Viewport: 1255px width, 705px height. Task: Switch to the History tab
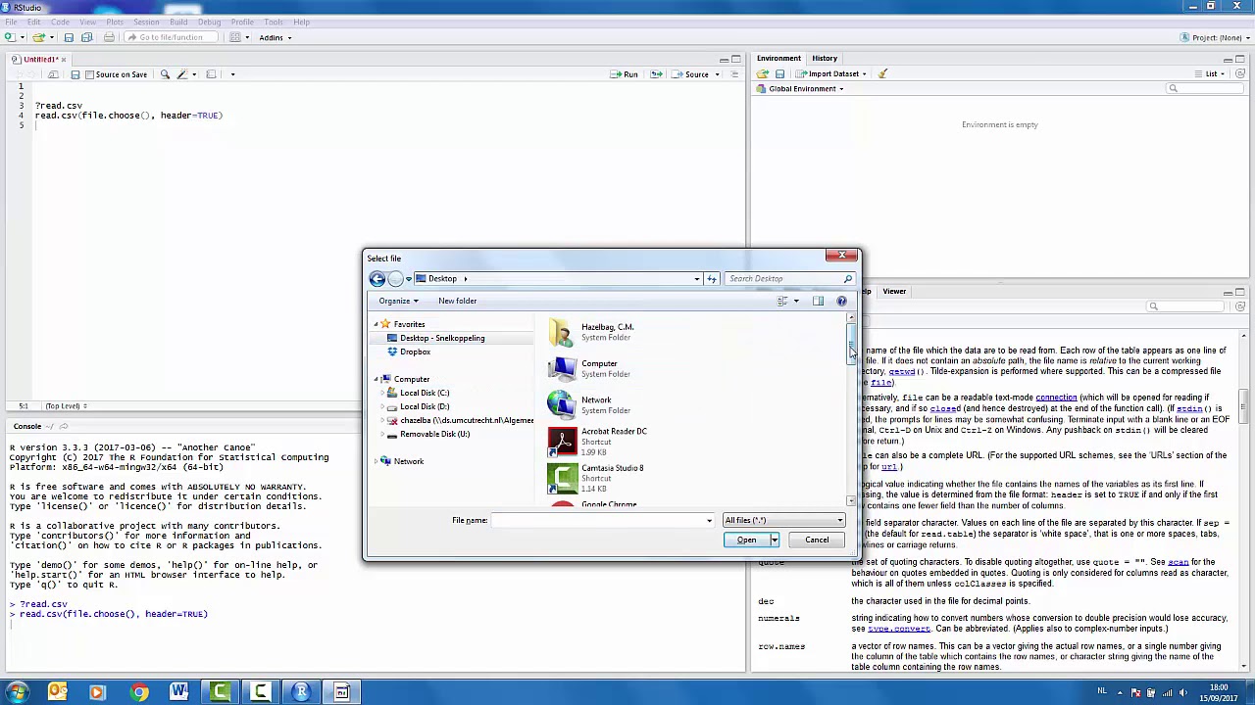coord(825,58)
